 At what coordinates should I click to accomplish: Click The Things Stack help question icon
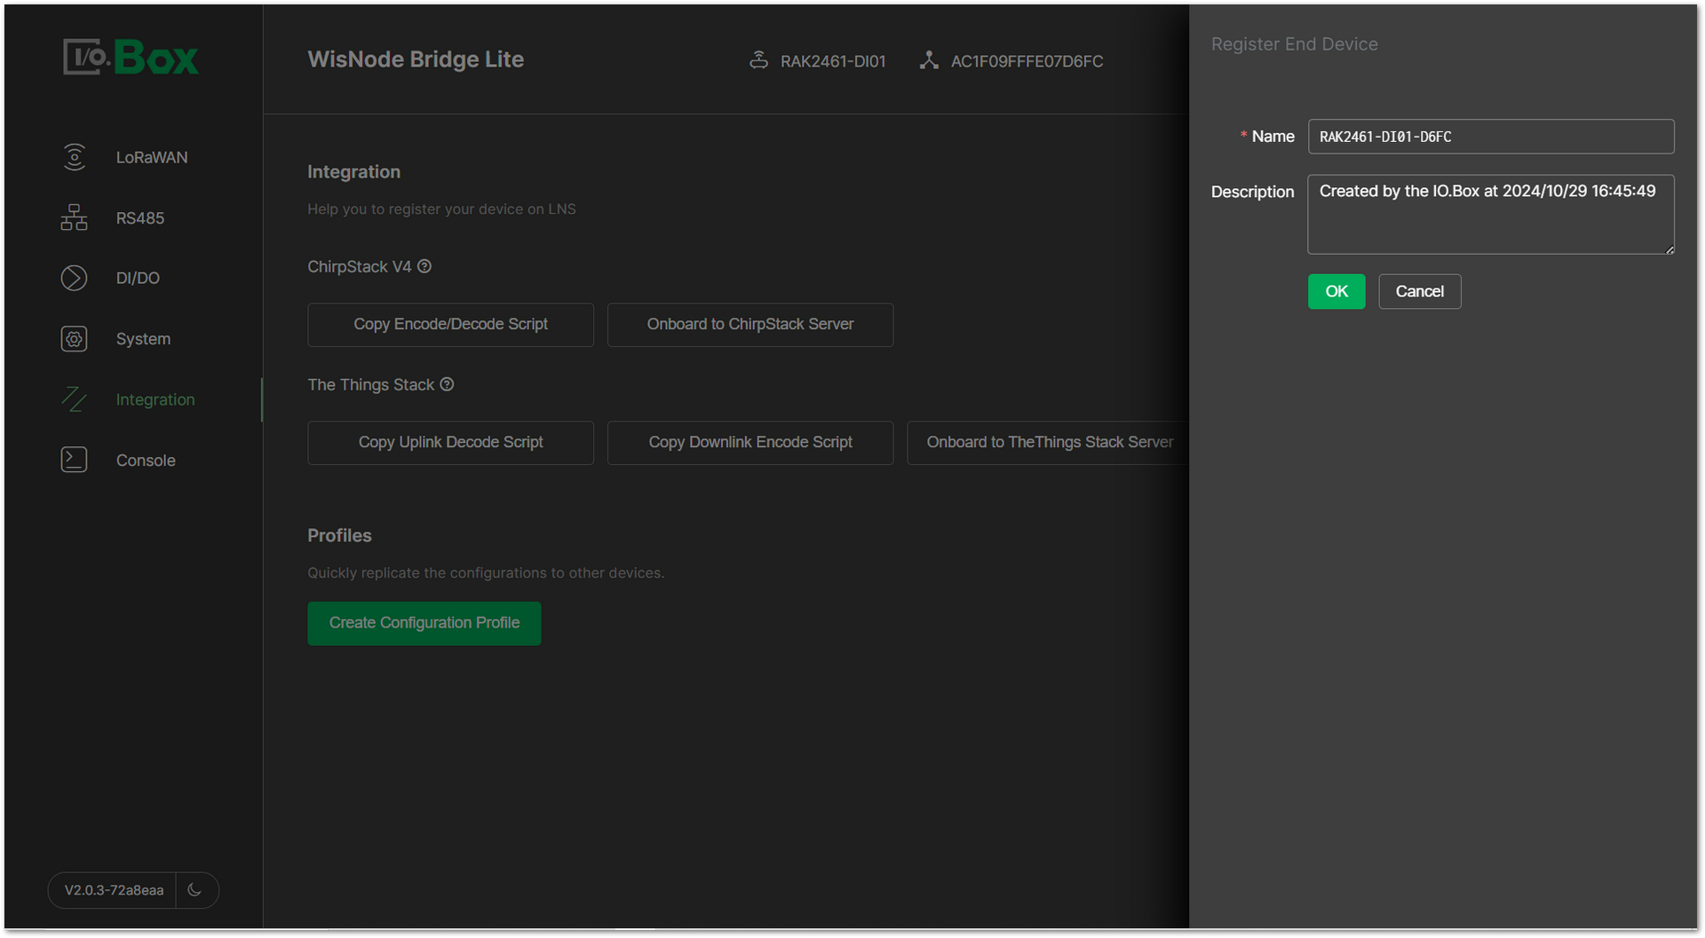pos(447,384)
